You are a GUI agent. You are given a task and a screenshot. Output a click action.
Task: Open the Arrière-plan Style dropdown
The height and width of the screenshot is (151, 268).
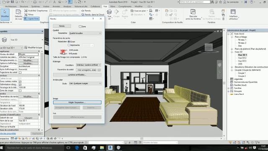pyautogui.click(x=85, y=83)
